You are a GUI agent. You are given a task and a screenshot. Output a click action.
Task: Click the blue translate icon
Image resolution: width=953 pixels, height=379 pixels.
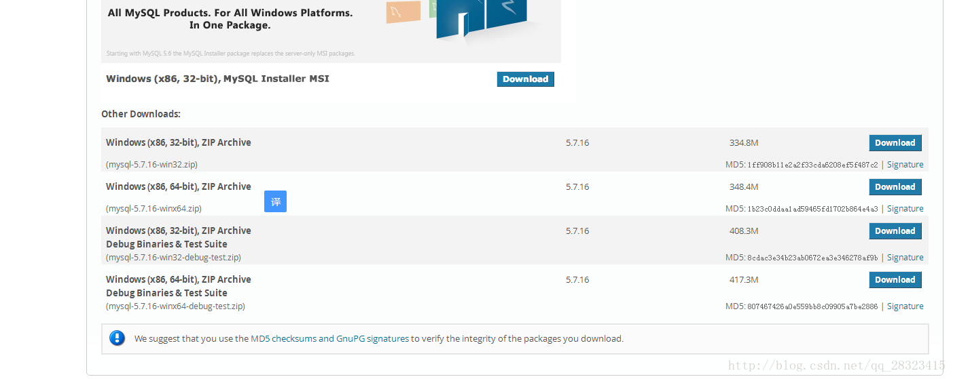point(275,201)
